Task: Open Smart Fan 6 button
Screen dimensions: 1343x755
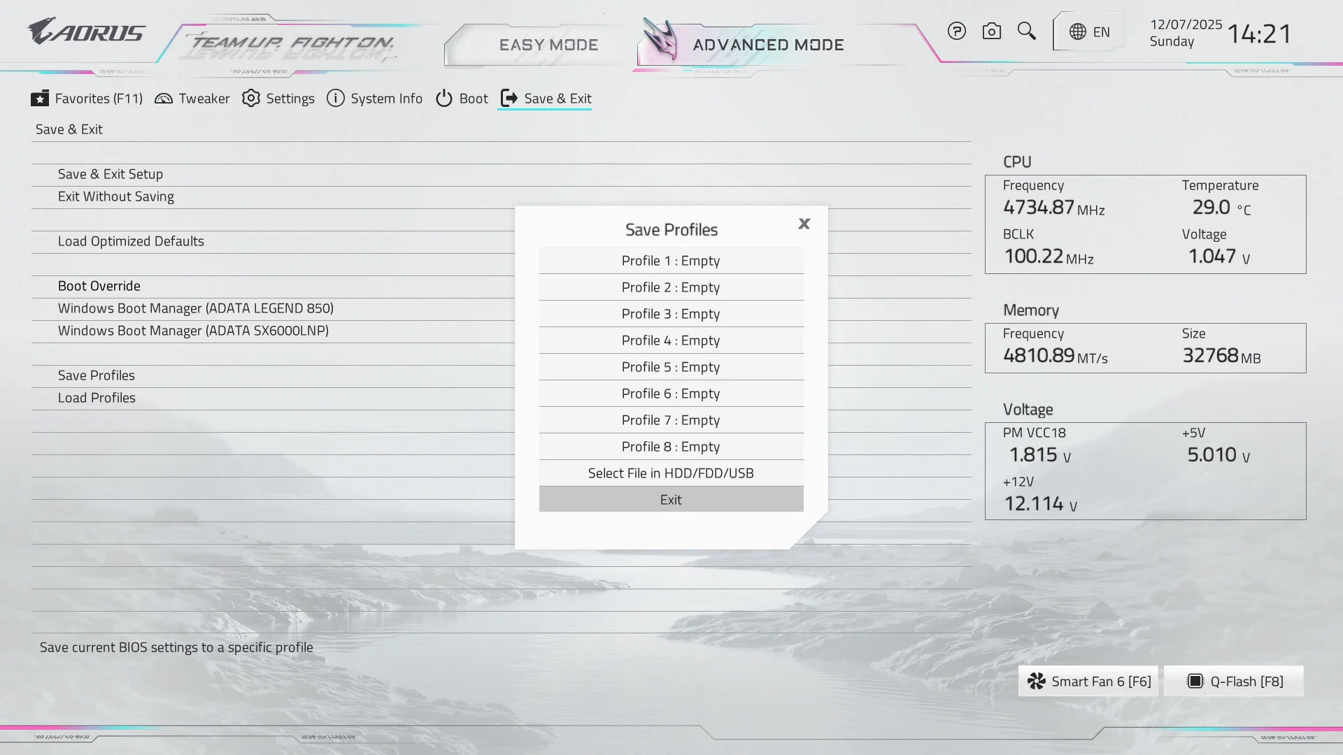Action: (x=1088, y=682)
